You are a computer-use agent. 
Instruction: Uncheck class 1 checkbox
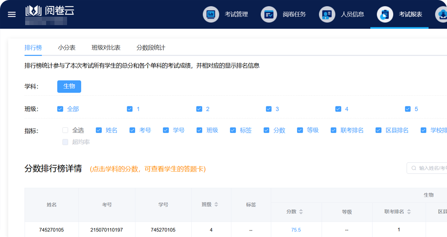[130, 109]
